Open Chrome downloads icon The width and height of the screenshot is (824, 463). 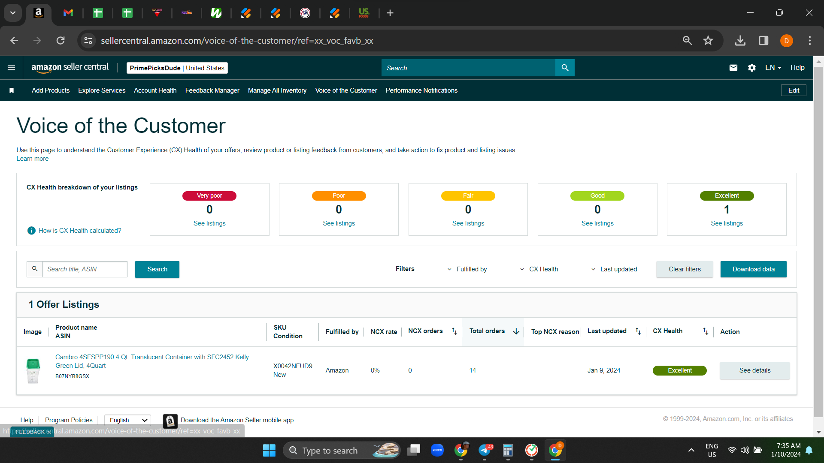pyautogui.click(x=740, y=41)
